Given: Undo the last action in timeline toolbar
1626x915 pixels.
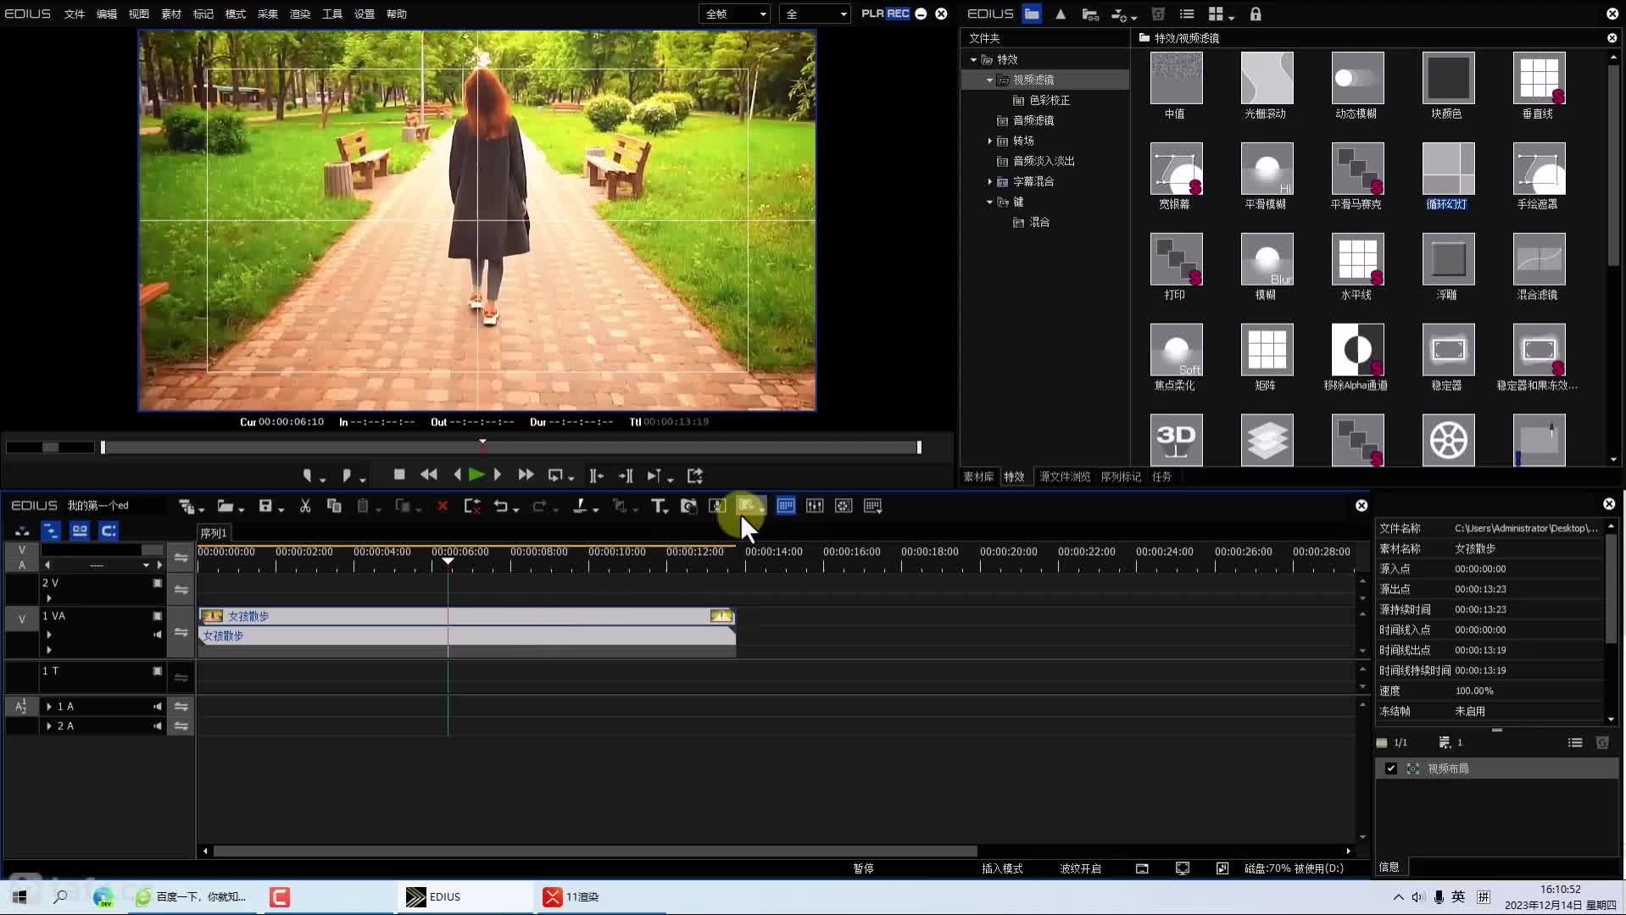Looking at the screenshot, I should click(501, 506).
